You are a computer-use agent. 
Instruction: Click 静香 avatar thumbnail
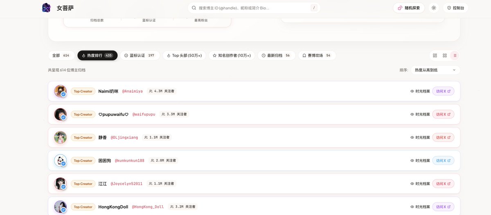pos(60,137)
